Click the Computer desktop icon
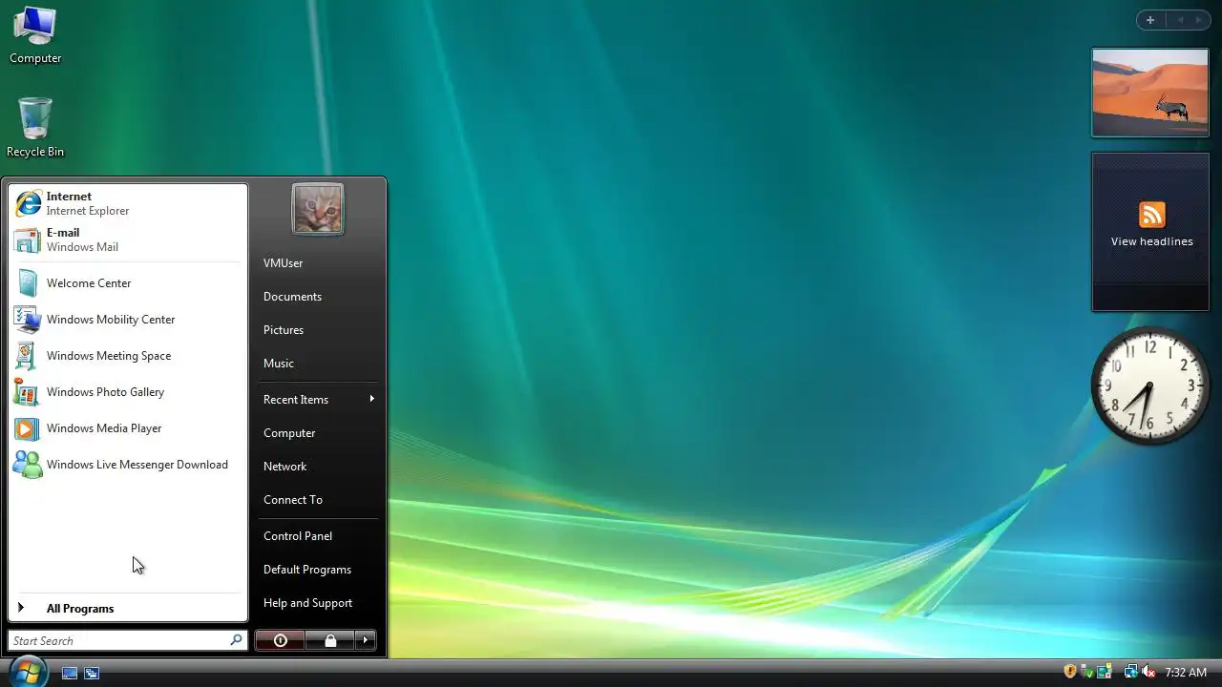1222x687 pixels. [35, 35]
